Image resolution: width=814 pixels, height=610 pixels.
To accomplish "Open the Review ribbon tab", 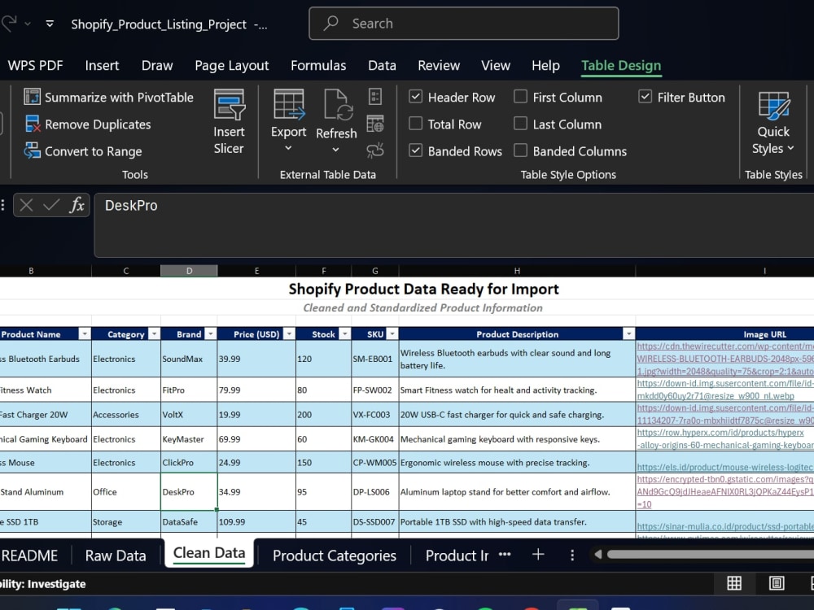I will click(x=439, y=65).
